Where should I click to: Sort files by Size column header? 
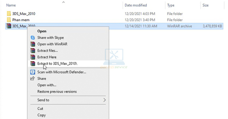click(x=205, y=5)
